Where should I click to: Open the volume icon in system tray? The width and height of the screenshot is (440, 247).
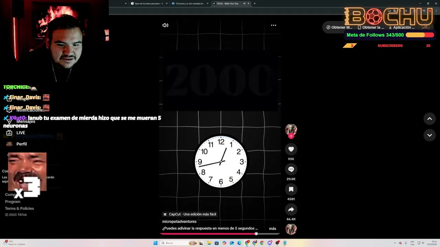(423, 243)
